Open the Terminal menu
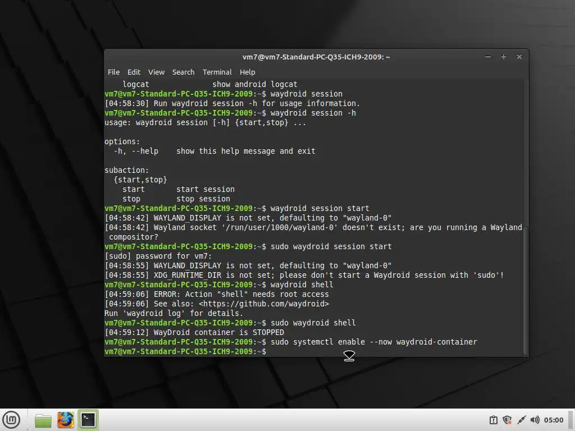The width and height of the screenshot is (575, 431). click(x=217, y=72)
